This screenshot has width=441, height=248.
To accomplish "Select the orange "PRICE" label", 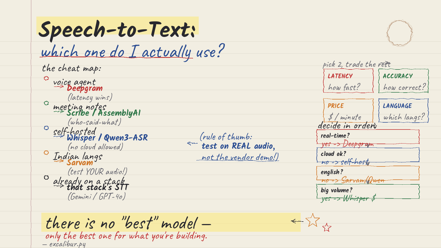I will pyautogui.click(x=336, y=106).
